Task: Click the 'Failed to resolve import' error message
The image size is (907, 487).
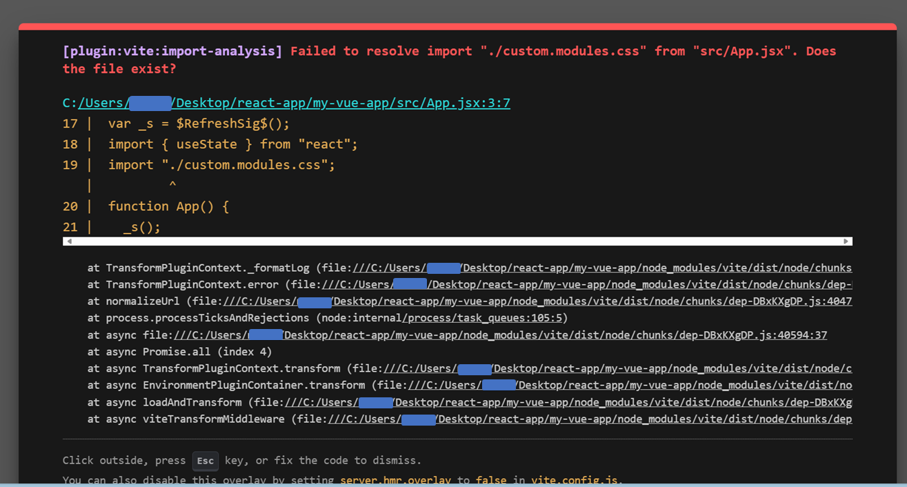Action: pyautogui.click(x=449, y=60)
